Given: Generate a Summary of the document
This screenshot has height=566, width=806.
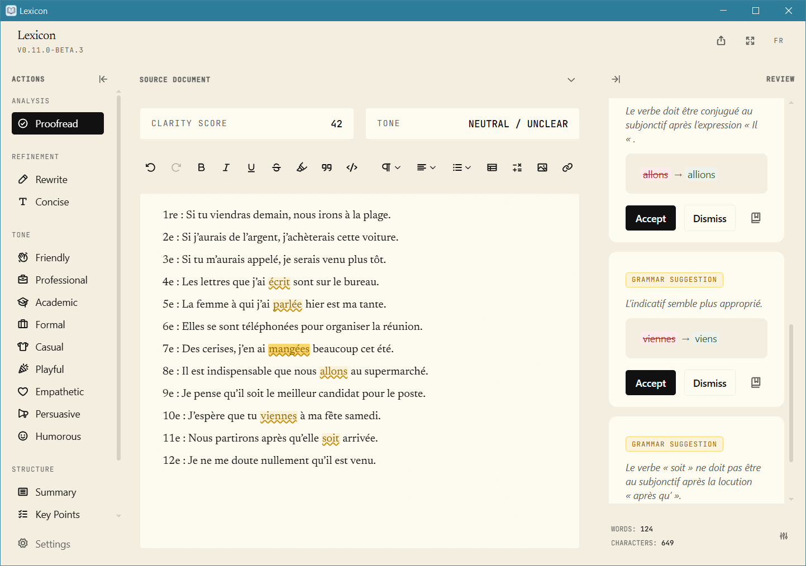Looking at the screenshot, I should 58,492.
